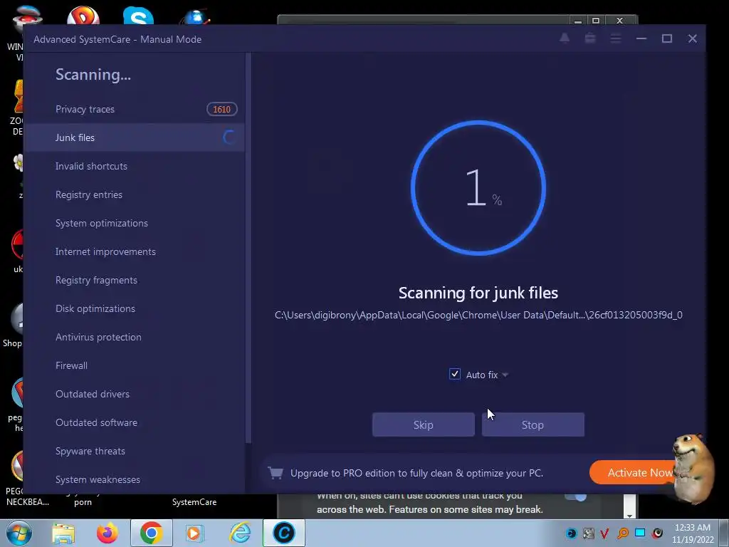729x547 pixels.
Task: Toggle the cookie blocking switch in background window
Action: tap(576, 496)
